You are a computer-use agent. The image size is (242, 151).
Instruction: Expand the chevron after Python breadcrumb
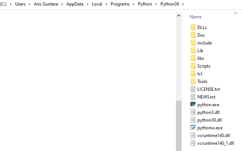click(156, 4)
